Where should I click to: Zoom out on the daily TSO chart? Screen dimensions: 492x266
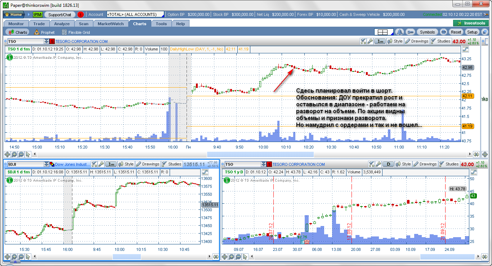click(x=238, y=257)
